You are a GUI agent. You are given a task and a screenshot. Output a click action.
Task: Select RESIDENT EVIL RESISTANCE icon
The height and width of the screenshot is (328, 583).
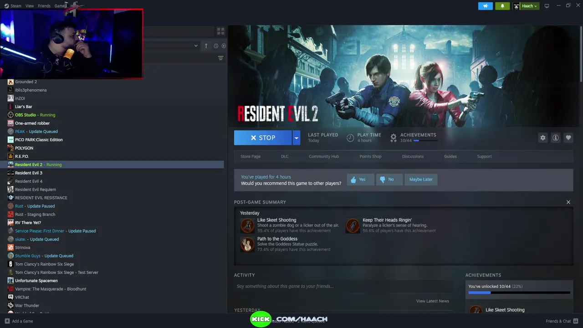(x=10, y=198)
